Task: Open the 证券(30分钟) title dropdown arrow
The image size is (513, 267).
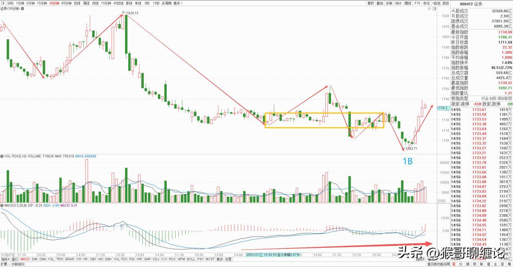Action: coord(22,9)
